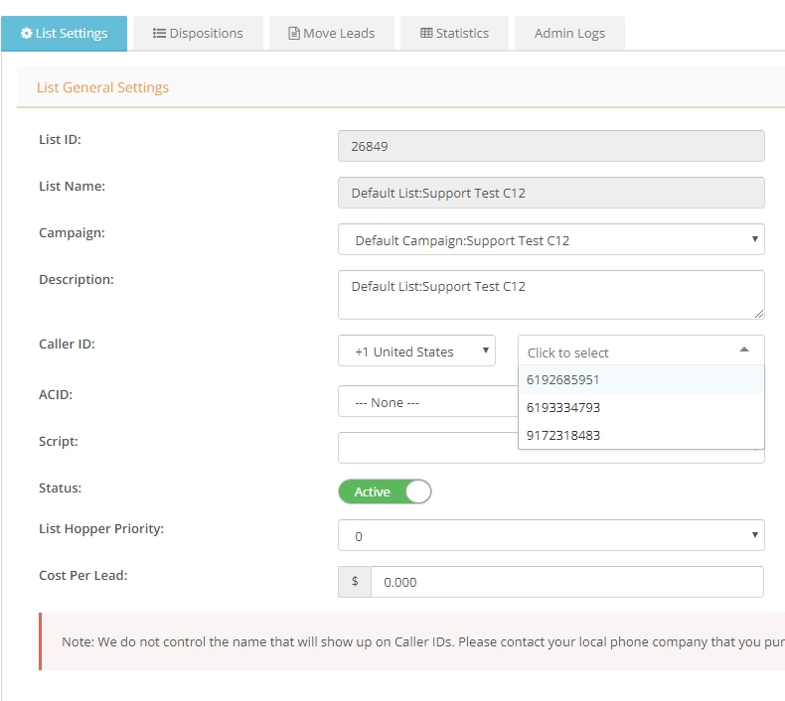Switch to the Dispositions tab
785x701 pixels.
(198, 34)
